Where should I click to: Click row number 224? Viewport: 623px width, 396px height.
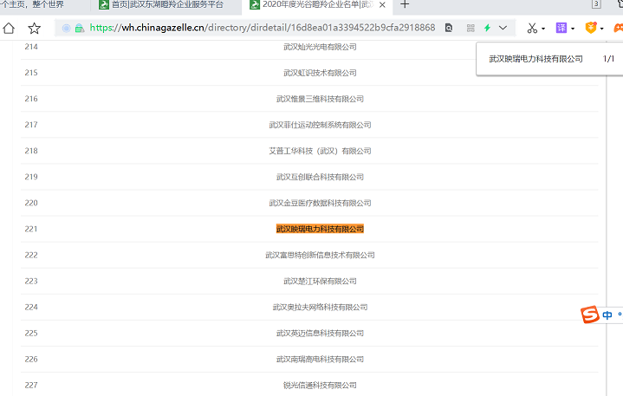coord(31,307)
